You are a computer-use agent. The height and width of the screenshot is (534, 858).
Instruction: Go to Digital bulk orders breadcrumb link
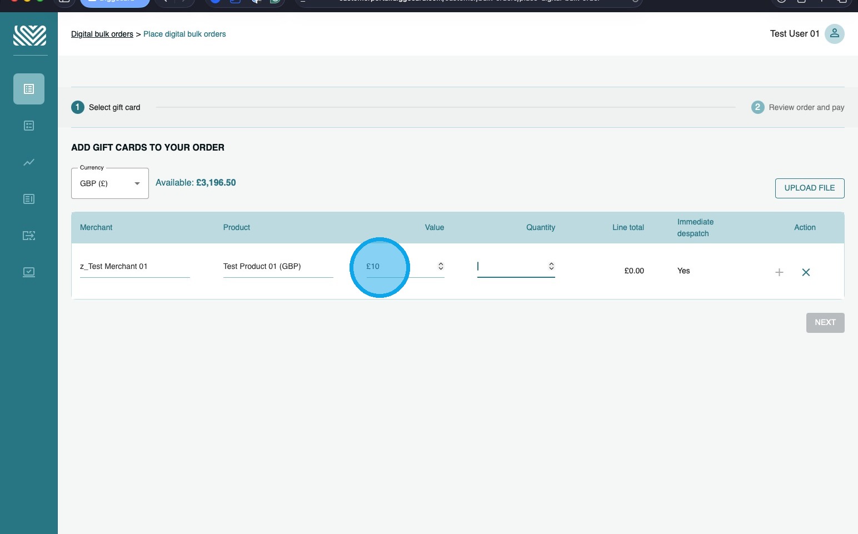tap(102, 34)
